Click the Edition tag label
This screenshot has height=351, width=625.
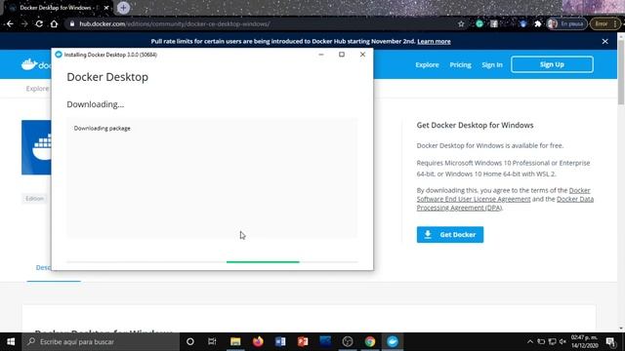(35, 199)
